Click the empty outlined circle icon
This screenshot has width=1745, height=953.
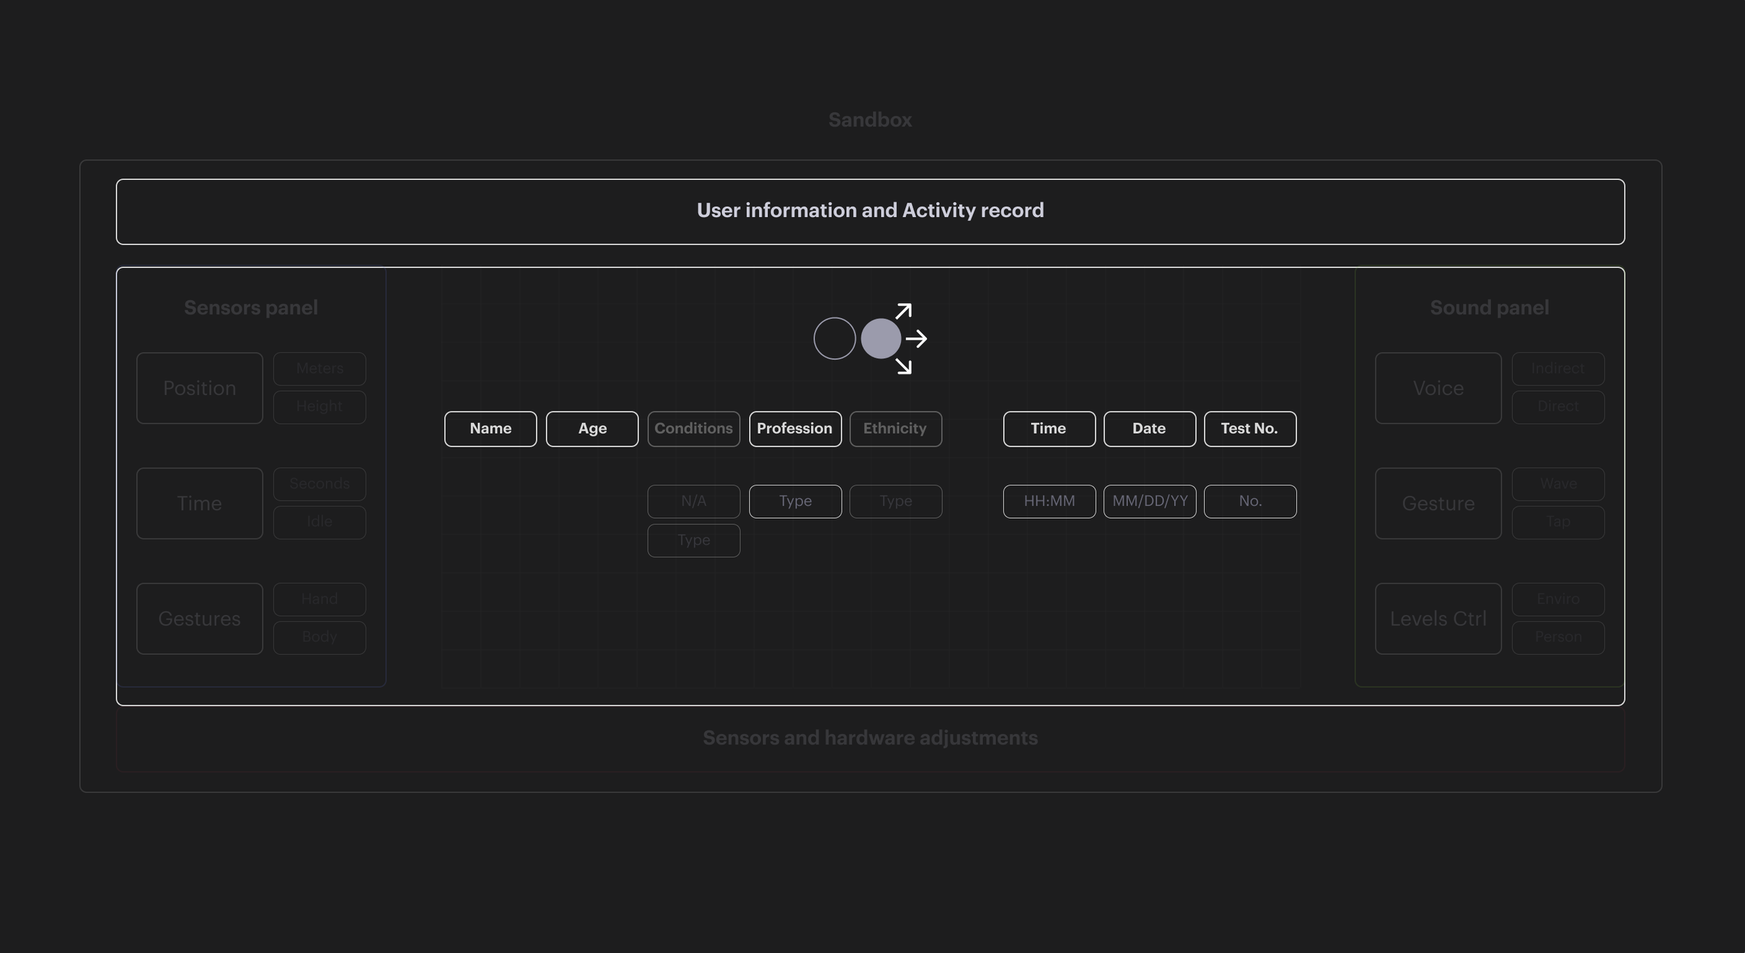[x=834, y=339]
